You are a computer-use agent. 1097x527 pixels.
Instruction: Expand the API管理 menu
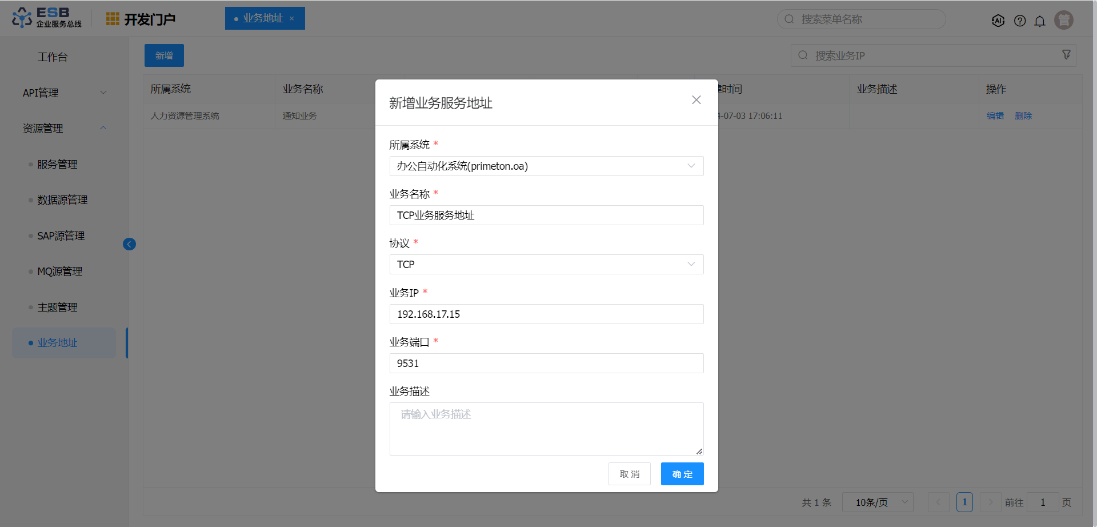coord(64,93)
